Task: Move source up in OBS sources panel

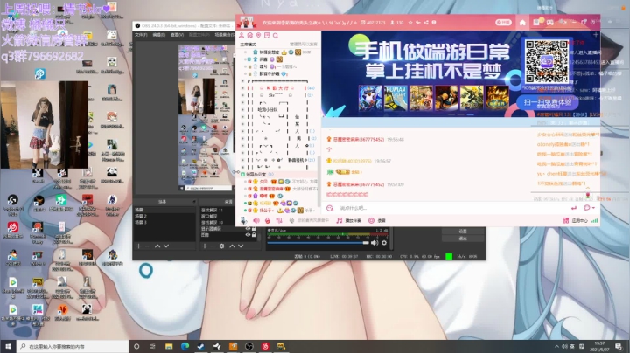Action: 232,246
